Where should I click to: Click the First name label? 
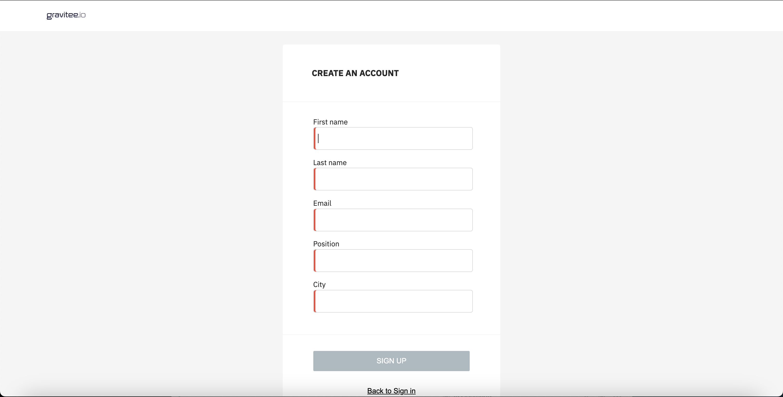pyautogui.click(x=330, y=122)
